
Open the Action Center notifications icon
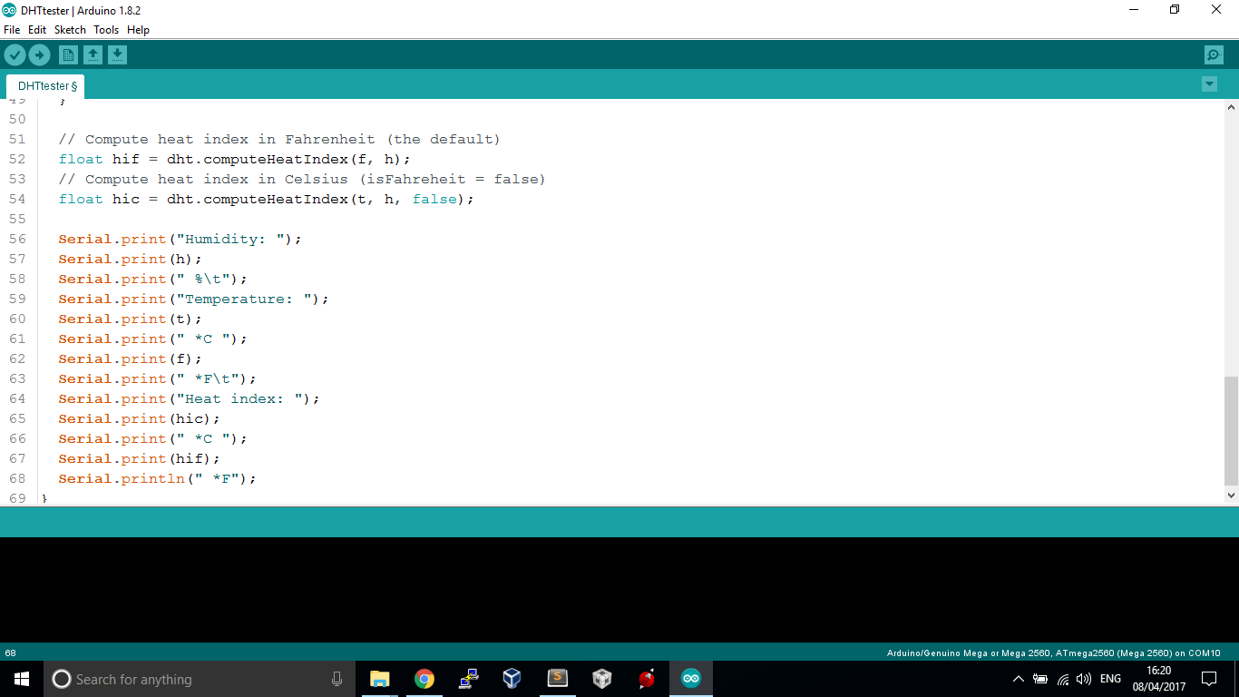pos(1209,679)
